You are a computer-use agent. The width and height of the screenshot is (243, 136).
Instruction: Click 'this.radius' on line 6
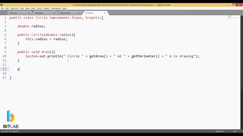coord(36,39)
